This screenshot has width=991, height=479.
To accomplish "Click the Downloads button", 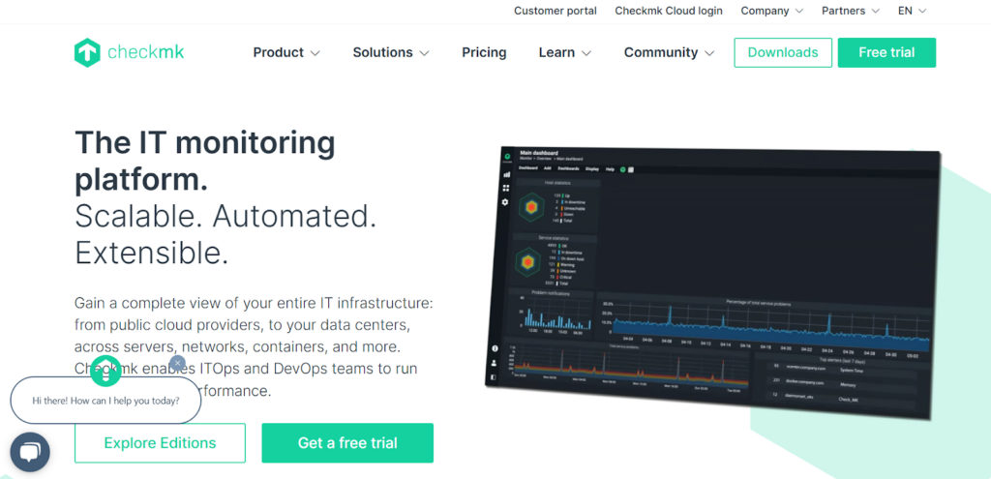I will click(783, 52).
